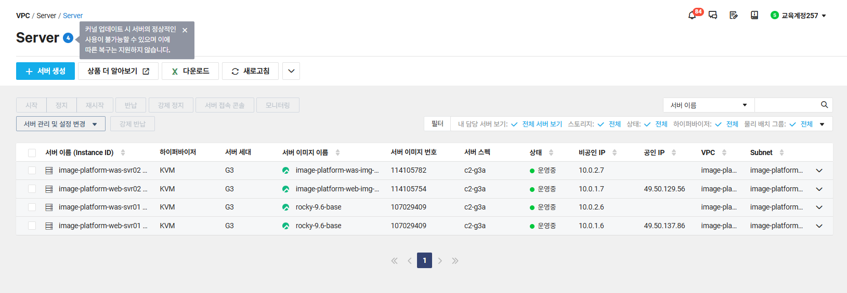This screenshot has width=847, height=293.
Task: Sort by public IP column arrows
Action: click(674, 152)
